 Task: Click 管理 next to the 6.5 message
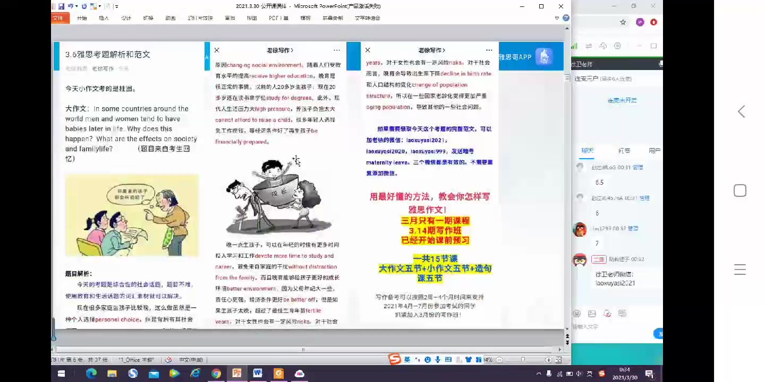pos(637,167)
